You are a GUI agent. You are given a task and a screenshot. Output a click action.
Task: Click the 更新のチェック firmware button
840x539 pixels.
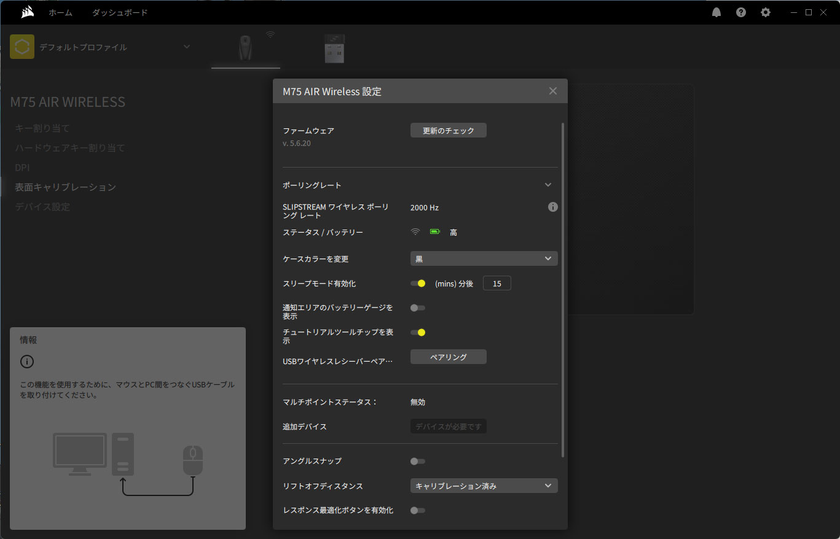point(448,130)
